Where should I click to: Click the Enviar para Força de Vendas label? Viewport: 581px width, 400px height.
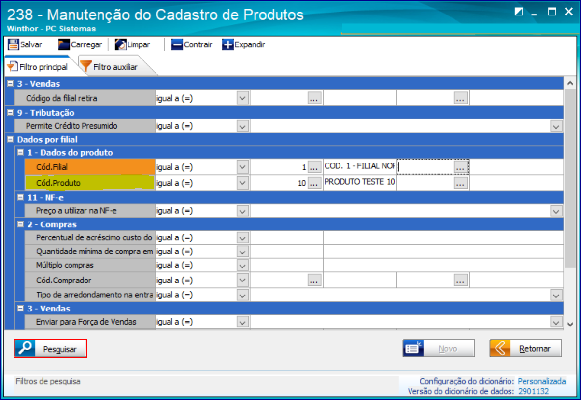(x=86, y=322)
